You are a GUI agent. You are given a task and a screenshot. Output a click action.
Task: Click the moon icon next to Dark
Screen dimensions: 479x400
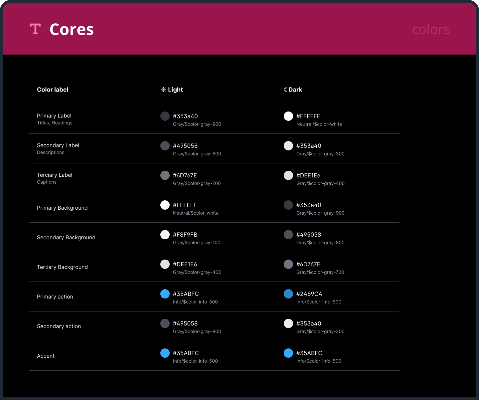coord(285,90)
